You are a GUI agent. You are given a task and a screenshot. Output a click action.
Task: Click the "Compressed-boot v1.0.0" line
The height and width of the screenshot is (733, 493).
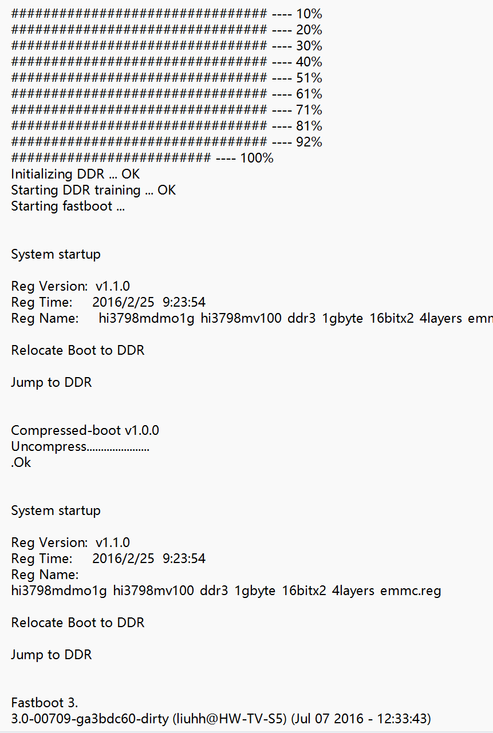pyautogui.click(x=85, y=430)
